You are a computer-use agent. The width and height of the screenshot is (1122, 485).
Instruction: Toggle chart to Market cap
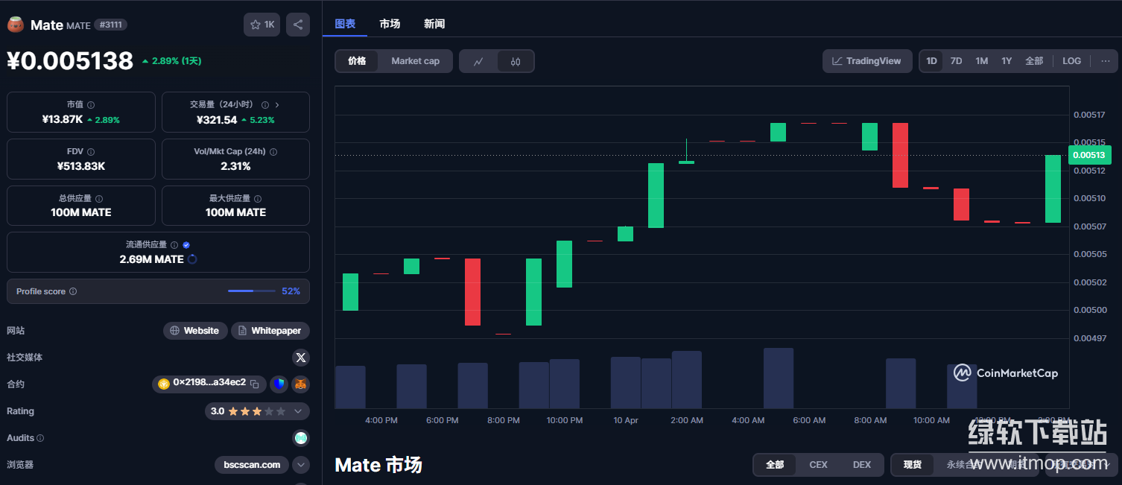click(415, 61)
